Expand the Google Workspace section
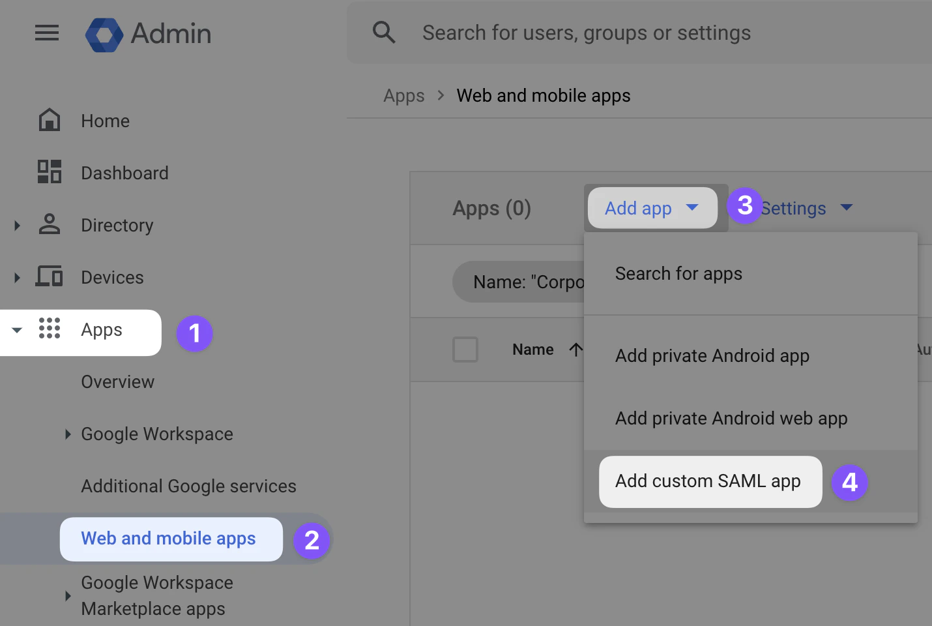The width and height of the screenshot is (932, 626). [x=68, y=434]
